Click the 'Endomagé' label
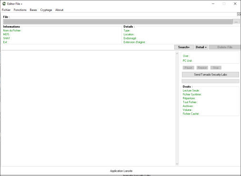 [x=130, y=38]
